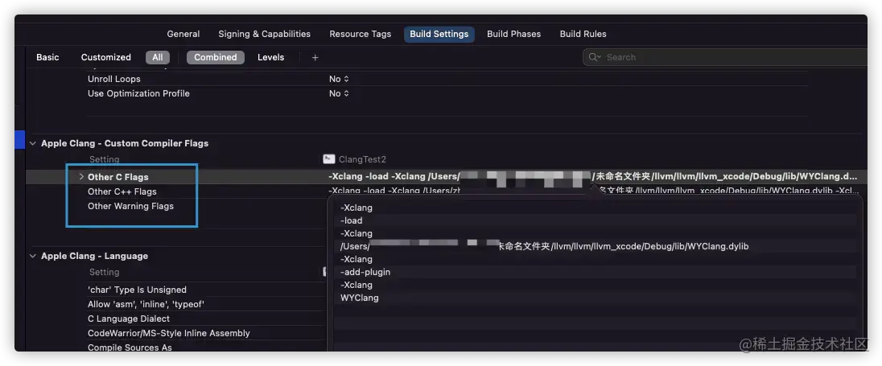Open the Build Rules tab
This screenshot has height=366, width=882.
[x=583, y=34]
